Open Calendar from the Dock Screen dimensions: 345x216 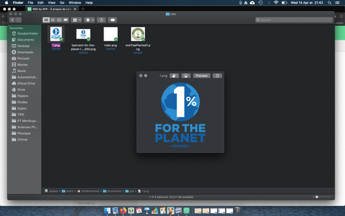[x=139, y=211]
